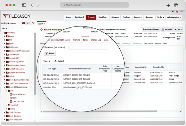Select MuleSoft Management folder
The height and width of the screenshot is (126, 186).
coord(17,73)
